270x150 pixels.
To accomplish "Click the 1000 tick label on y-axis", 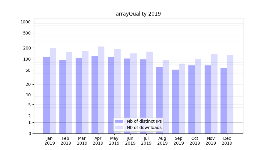I will (25, 22).
